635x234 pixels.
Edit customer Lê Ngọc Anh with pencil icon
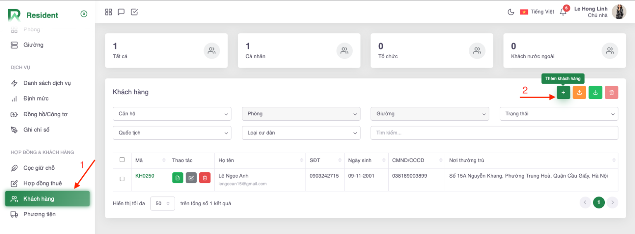[191, 178]
